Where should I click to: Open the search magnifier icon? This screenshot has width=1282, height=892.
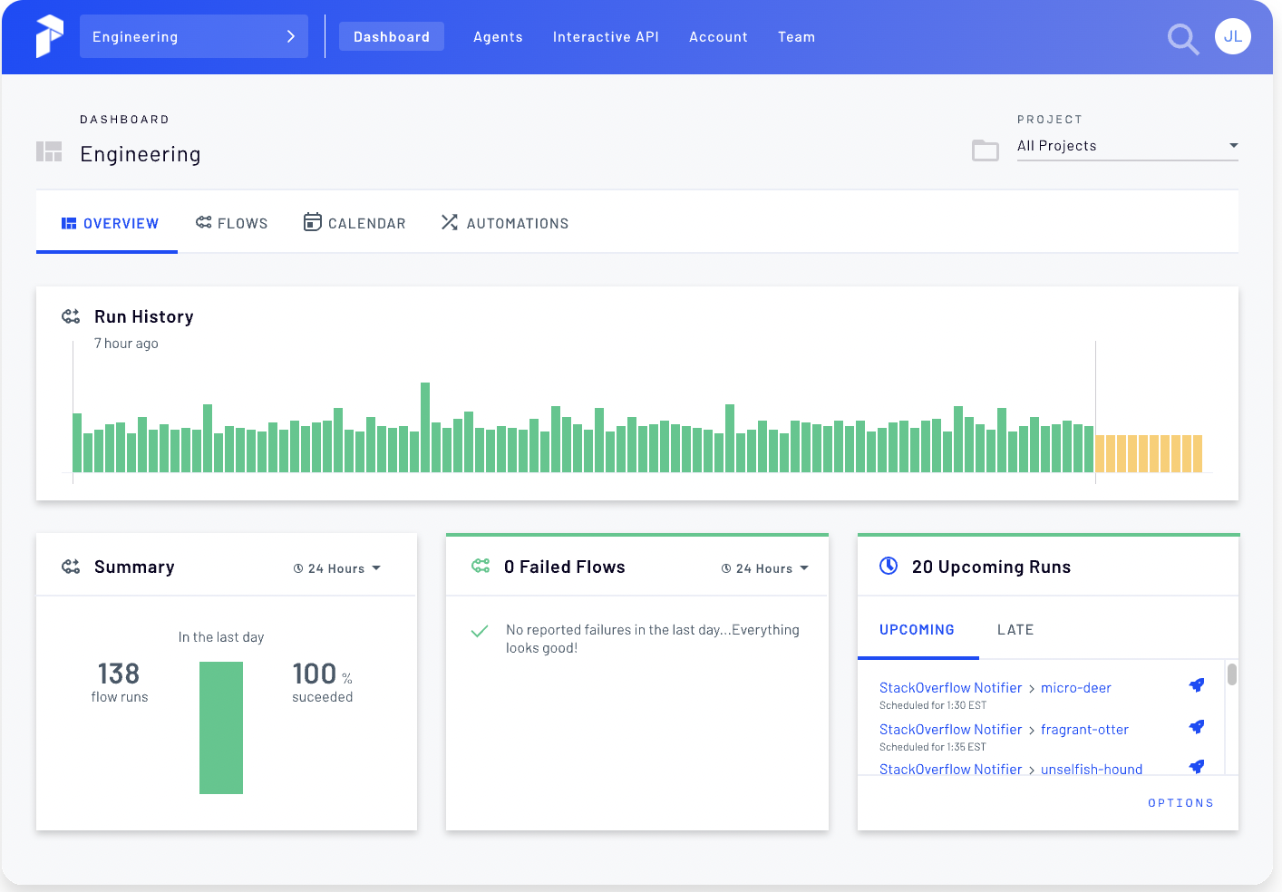1182,39
